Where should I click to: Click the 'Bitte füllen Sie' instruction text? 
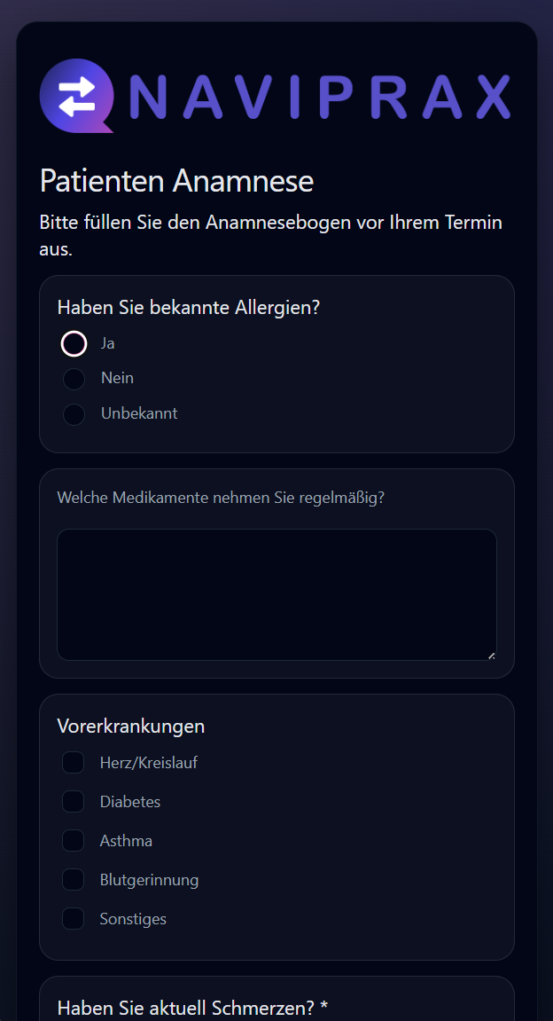pos(270,222)
